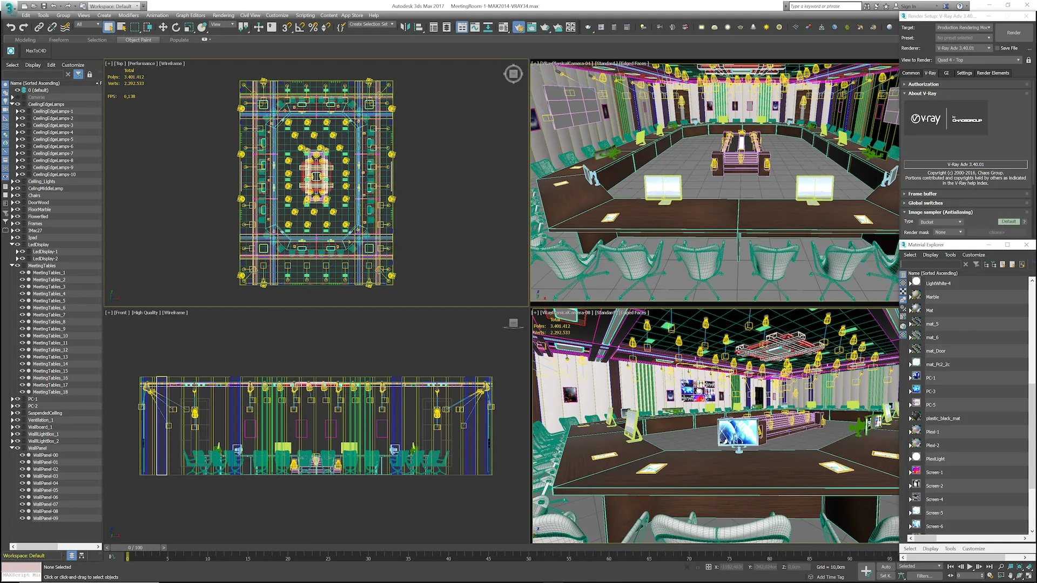Enable the Save File checkbox
The image size is (1037, 583).
tap(997, 48)
